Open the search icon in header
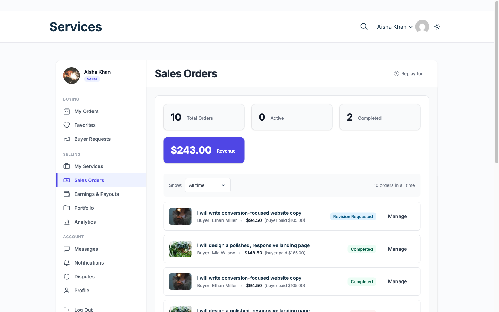 tap(364, 27)
